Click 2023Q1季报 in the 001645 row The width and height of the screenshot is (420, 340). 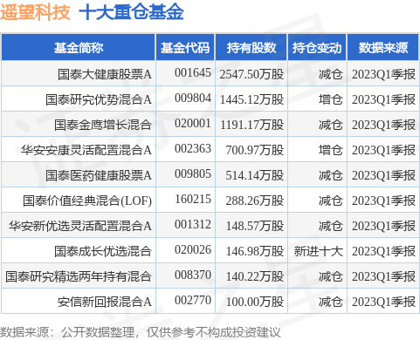tap(383, 74)
